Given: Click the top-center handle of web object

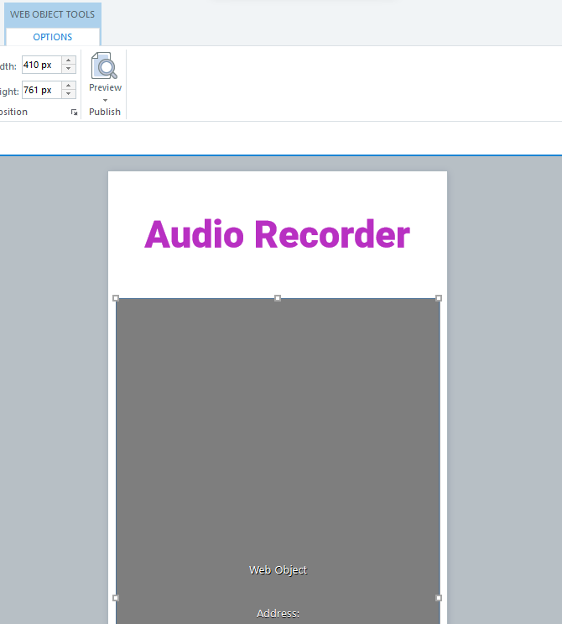Looking at the screenshot, I should [278, 298].
